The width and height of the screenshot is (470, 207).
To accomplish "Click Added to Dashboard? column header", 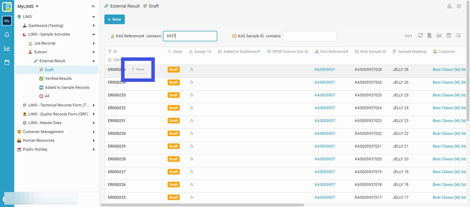I will point(239,52).
